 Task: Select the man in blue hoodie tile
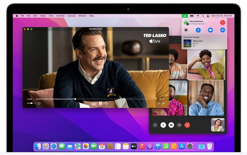(206, 98)
